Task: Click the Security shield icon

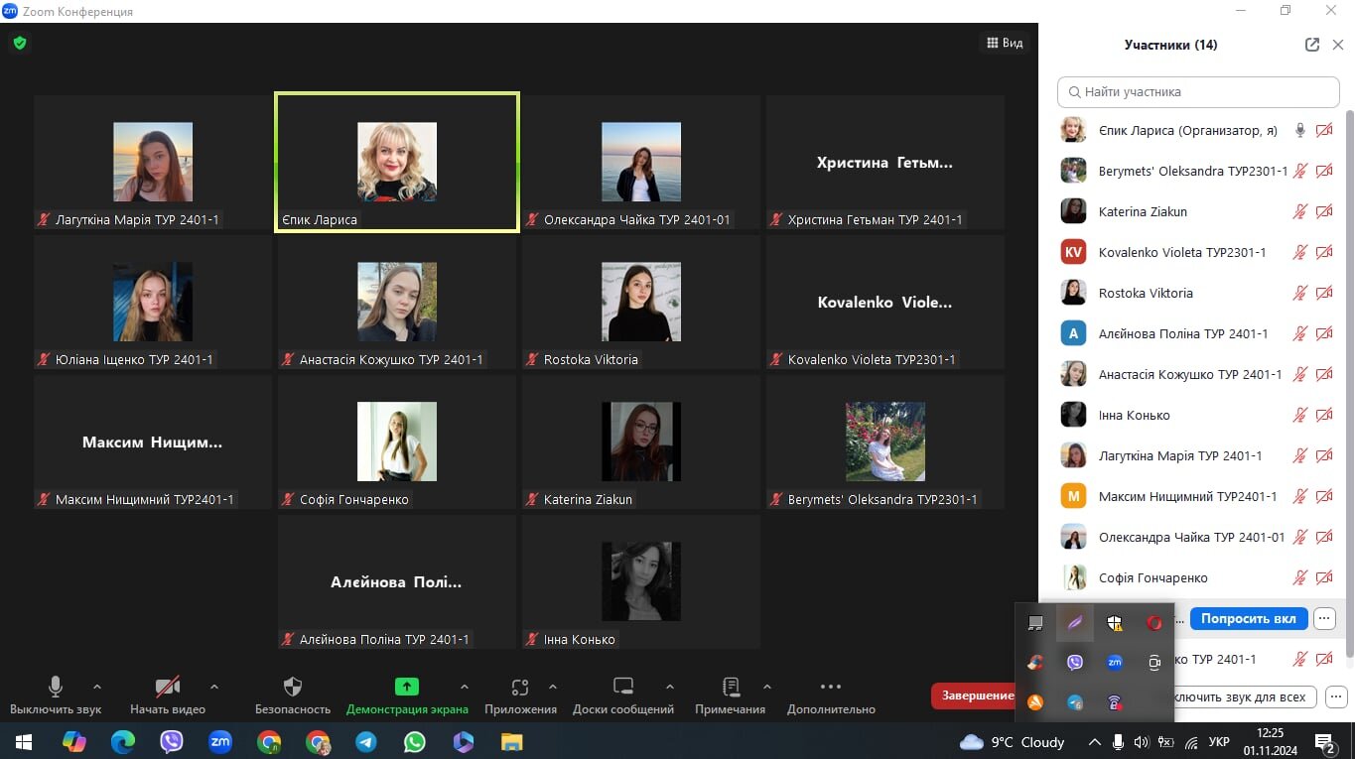Action: pos(292,687)
